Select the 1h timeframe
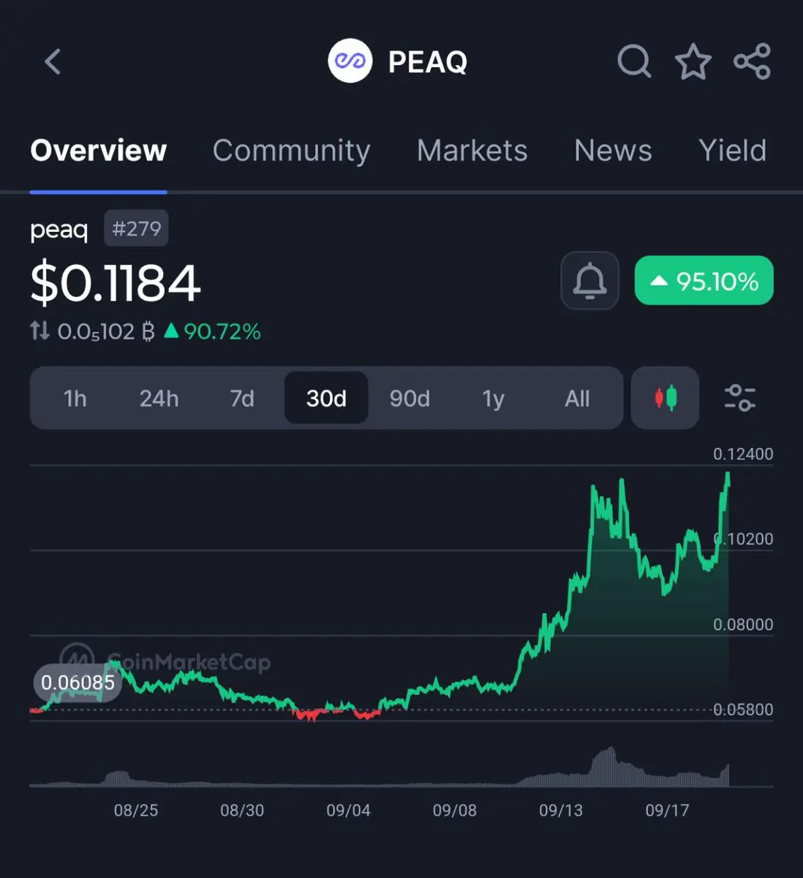 pos(75,399)
